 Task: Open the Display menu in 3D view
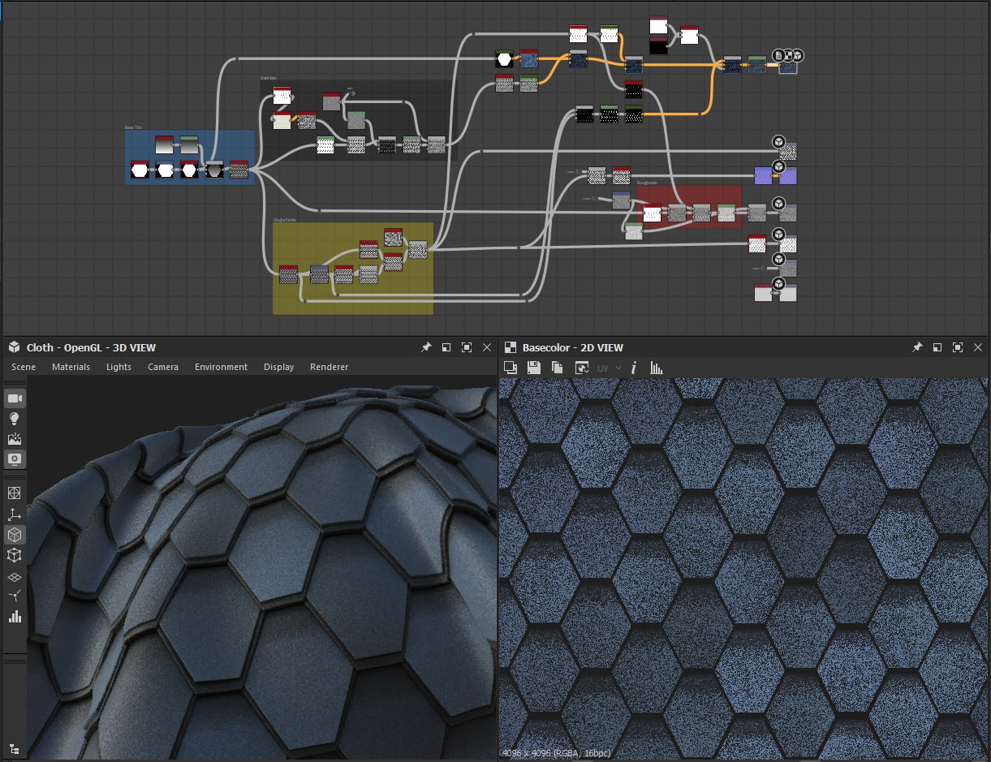(279, 367)
